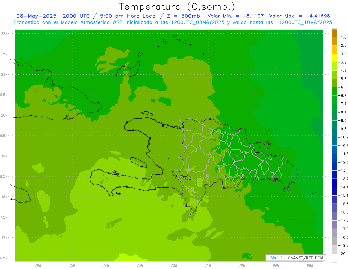Click the '74W' longitude label
This screenshot has width=348, height=269.
[106, 265]
